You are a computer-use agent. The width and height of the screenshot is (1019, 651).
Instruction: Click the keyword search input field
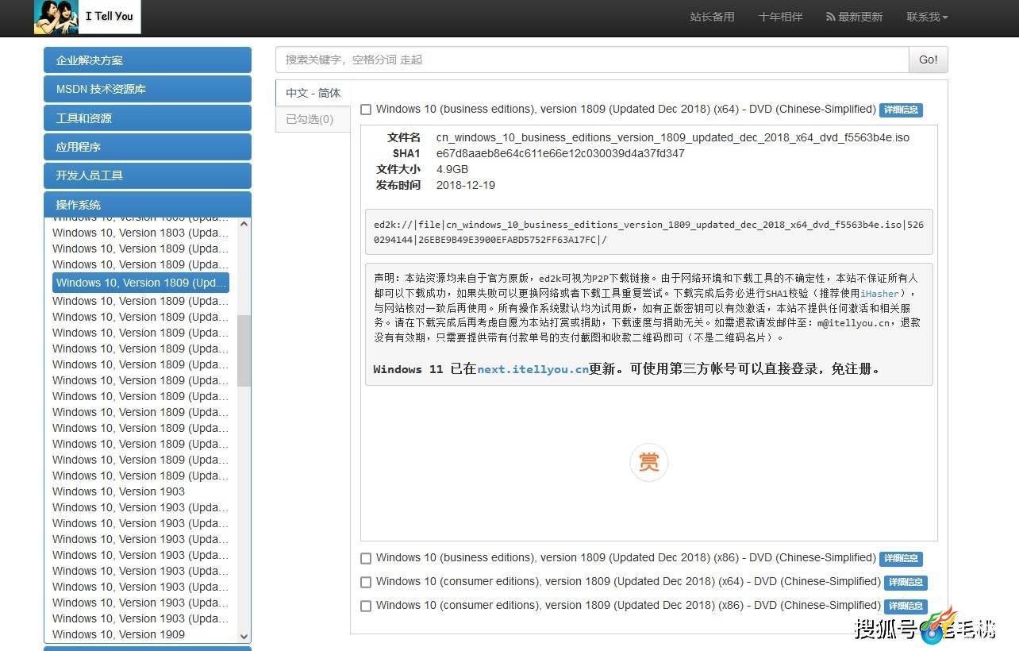click(592, 60)
